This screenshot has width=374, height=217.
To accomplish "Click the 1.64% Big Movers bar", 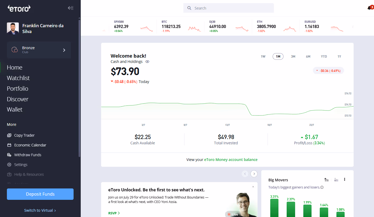I will (324, 212).
